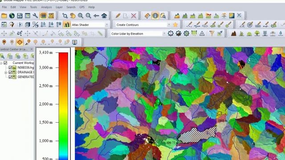
Task: Click the Open Data File folder icon
Action: click(4, 16)
